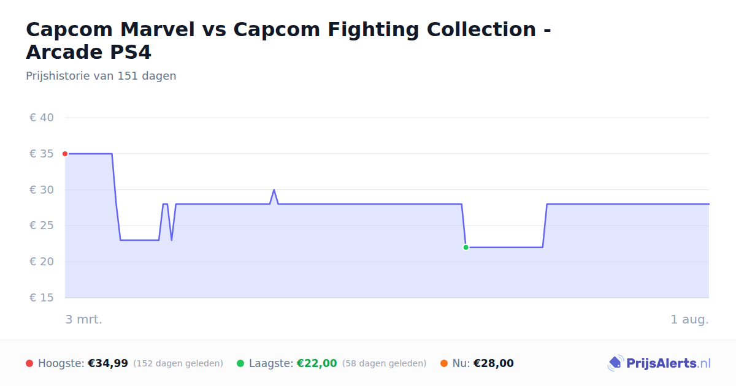Click the € 40 axis label
Image resolution: width=736 pixels, height=386 pixels.
point(42,118)
